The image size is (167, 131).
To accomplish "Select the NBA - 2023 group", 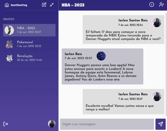I will 29,30.
